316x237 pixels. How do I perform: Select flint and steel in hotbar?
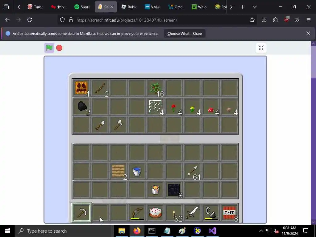211,213
